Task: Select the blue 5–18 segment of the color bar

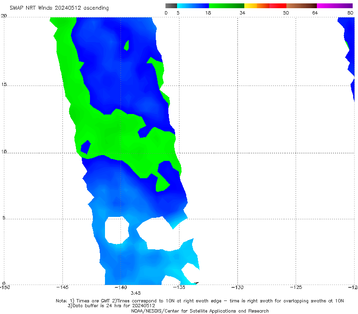Action: (193, 6)
